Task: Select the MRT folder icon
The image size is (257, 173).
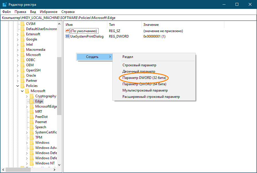Action: point(32,112)
